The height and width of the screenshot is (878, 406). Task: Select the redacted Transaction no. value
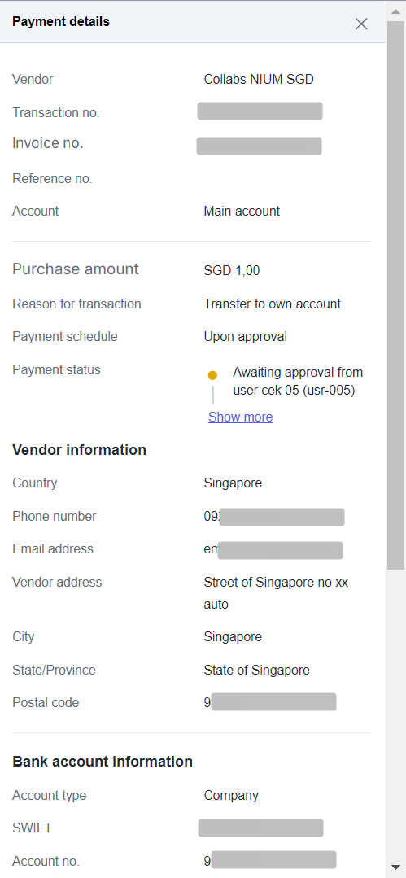point(260,111)
